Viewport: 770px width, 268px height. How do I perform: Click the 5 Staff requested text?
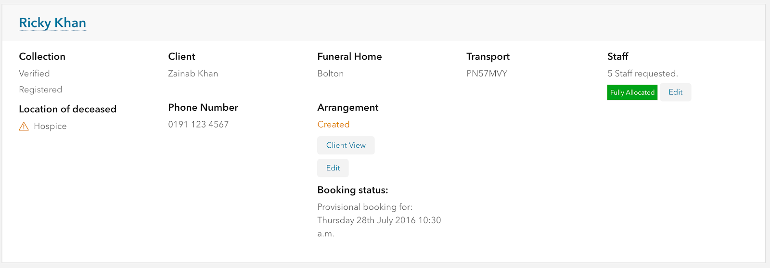coord(642,74)
